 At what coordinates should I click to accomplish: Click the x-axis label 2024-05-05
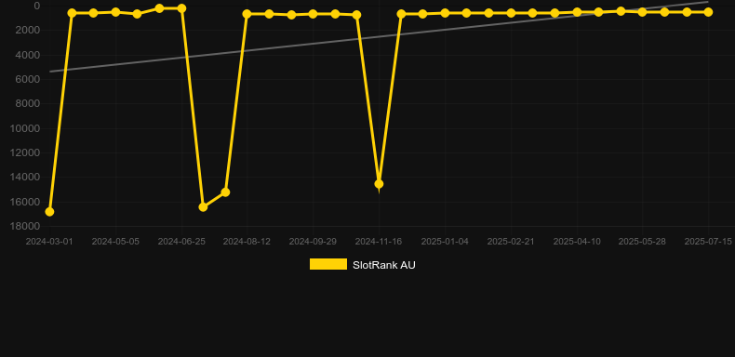(x=115, y=242)
